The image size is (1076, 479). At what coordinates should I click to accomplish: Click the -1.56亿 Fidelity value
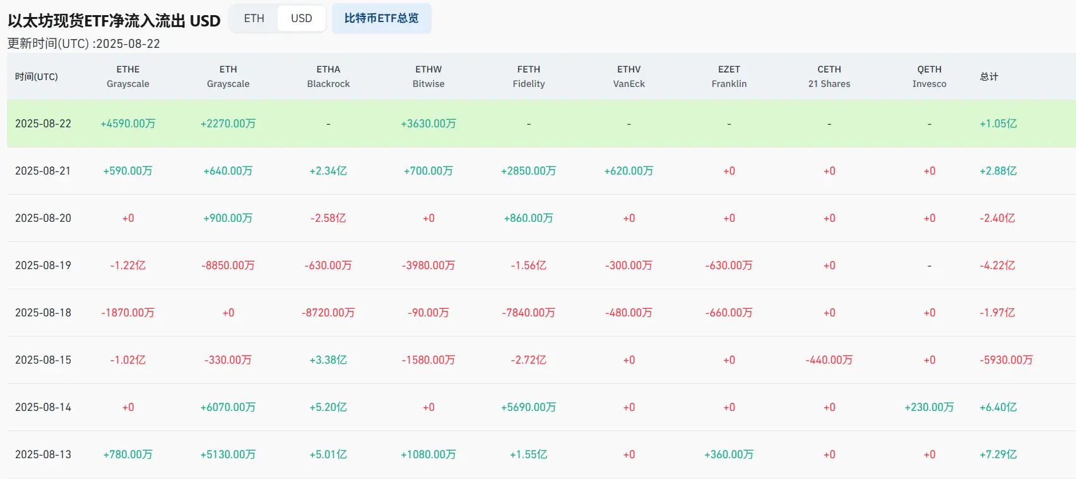(x=529, y=265)
